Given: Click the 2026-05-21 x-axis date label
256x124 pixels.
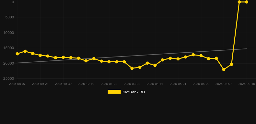Looking at the screenshot, I should coord(178,84).
